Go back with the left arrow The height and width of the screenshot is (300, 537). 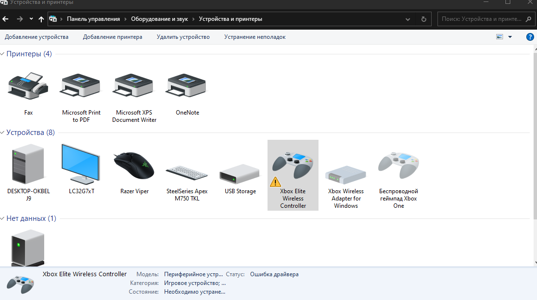[x=5, y=19]
